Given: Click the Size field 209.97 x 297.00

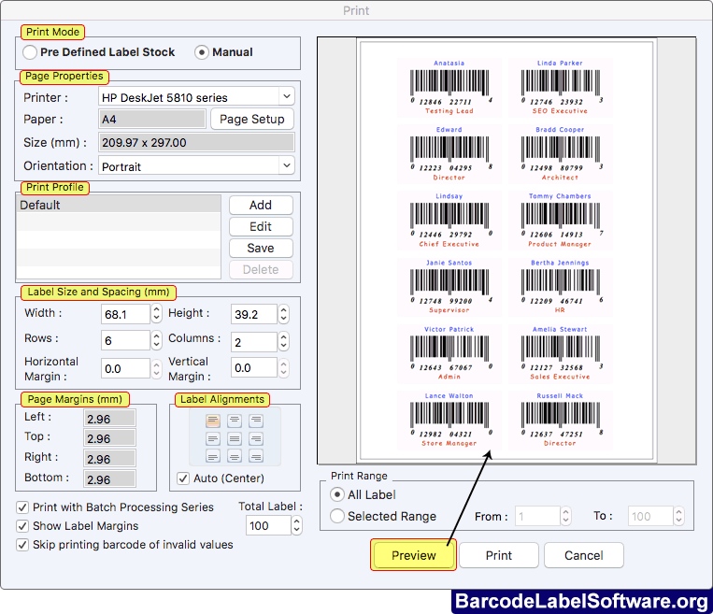Looking at the screenshot, I should 196,142.
